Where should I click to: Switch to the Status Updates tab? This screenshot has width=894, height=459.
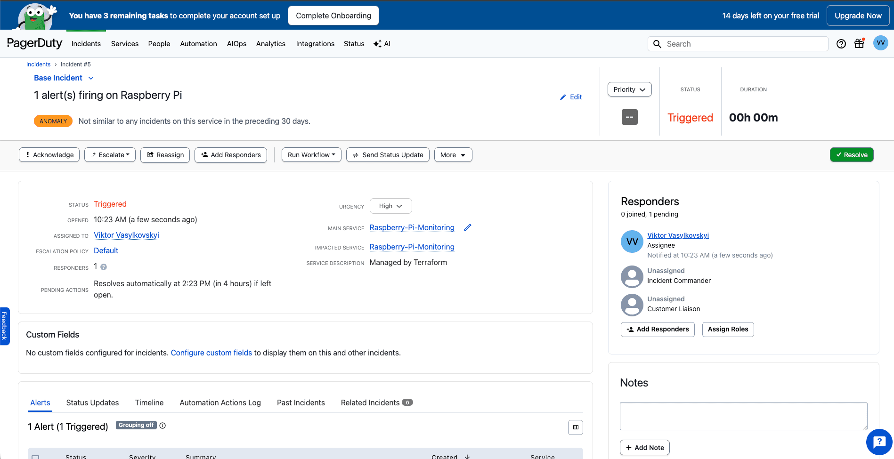(92, 403)
